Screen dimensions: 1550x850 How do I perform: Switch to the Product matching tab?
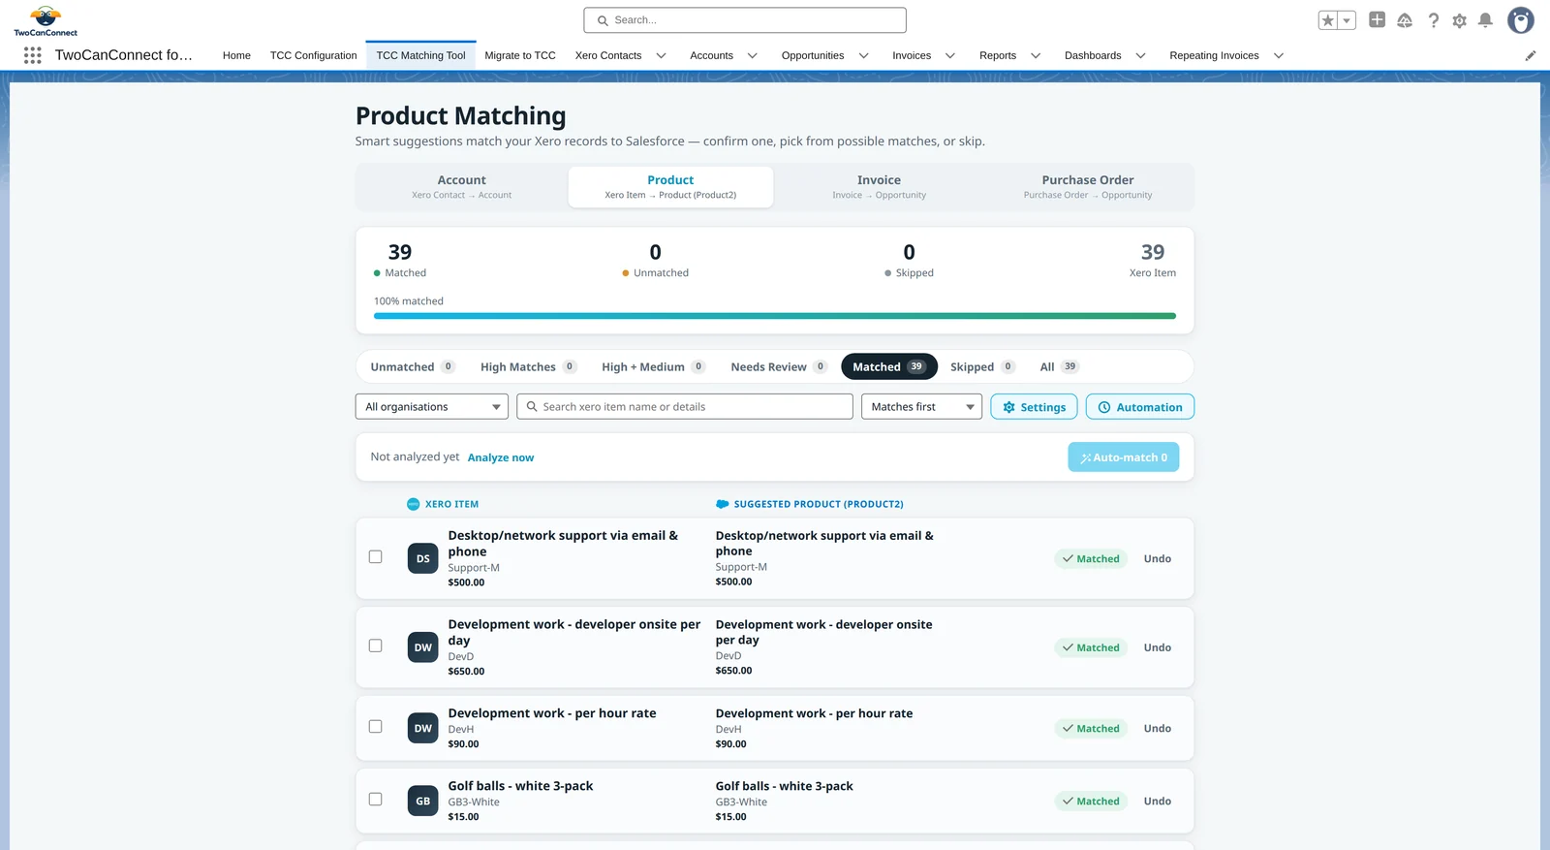(x=670, y=187)
